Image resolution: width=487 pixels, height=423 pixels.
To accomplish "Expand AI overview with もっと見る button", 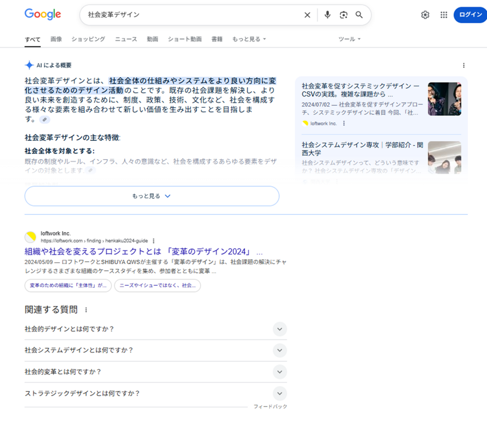I will coord(152,196).
